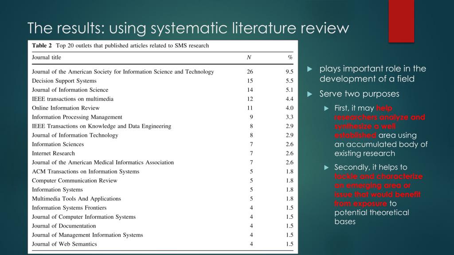Click "Journal of Information Technology" title
The height and width of the screenshot is (255, 454).
(75, 135)
